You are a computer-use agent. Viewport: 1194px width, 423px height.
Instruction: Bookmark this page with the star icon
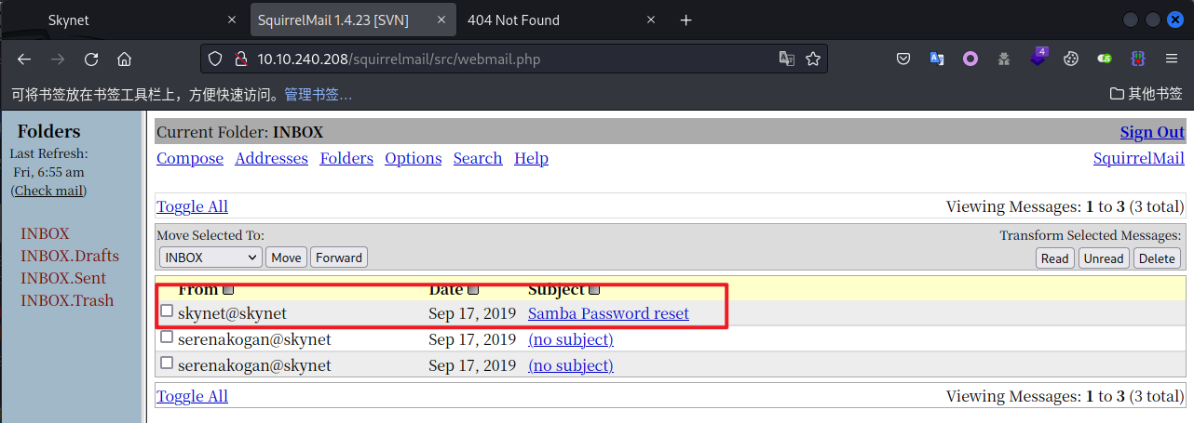point(813,59)
